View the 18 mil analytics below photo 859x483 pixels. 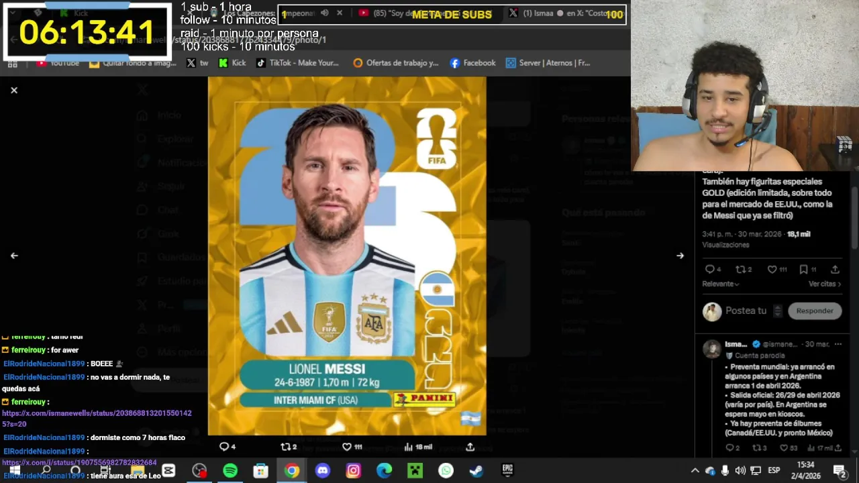pos(418,447)
